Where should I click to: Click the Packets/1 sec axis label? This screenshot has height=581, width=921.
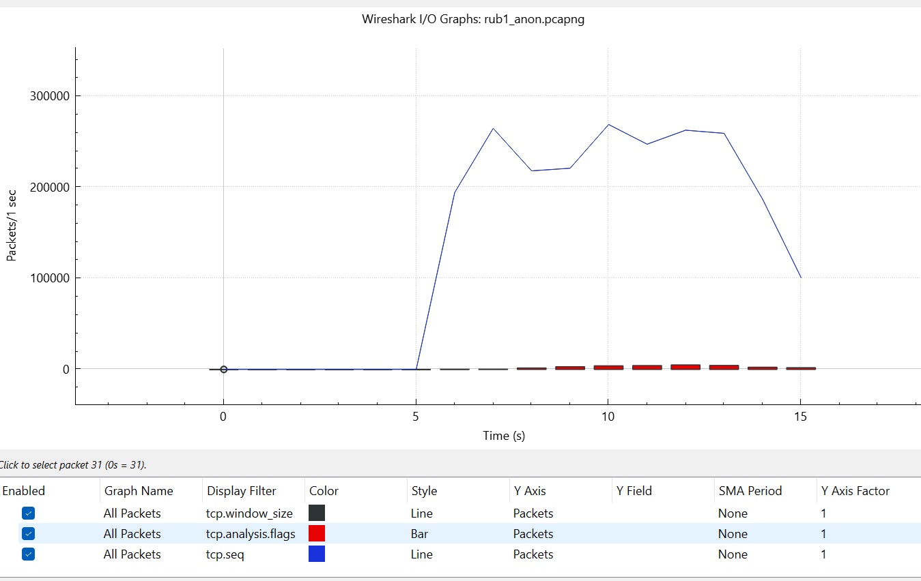pyautogui.click(x=12, y=225)
